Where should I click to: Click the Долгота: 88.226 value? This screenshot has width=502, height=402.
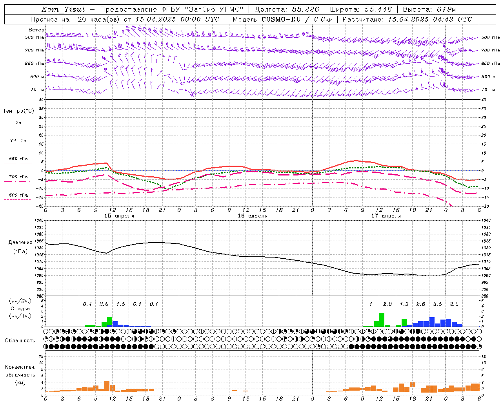pyautogui.click(x=287, y=9)
